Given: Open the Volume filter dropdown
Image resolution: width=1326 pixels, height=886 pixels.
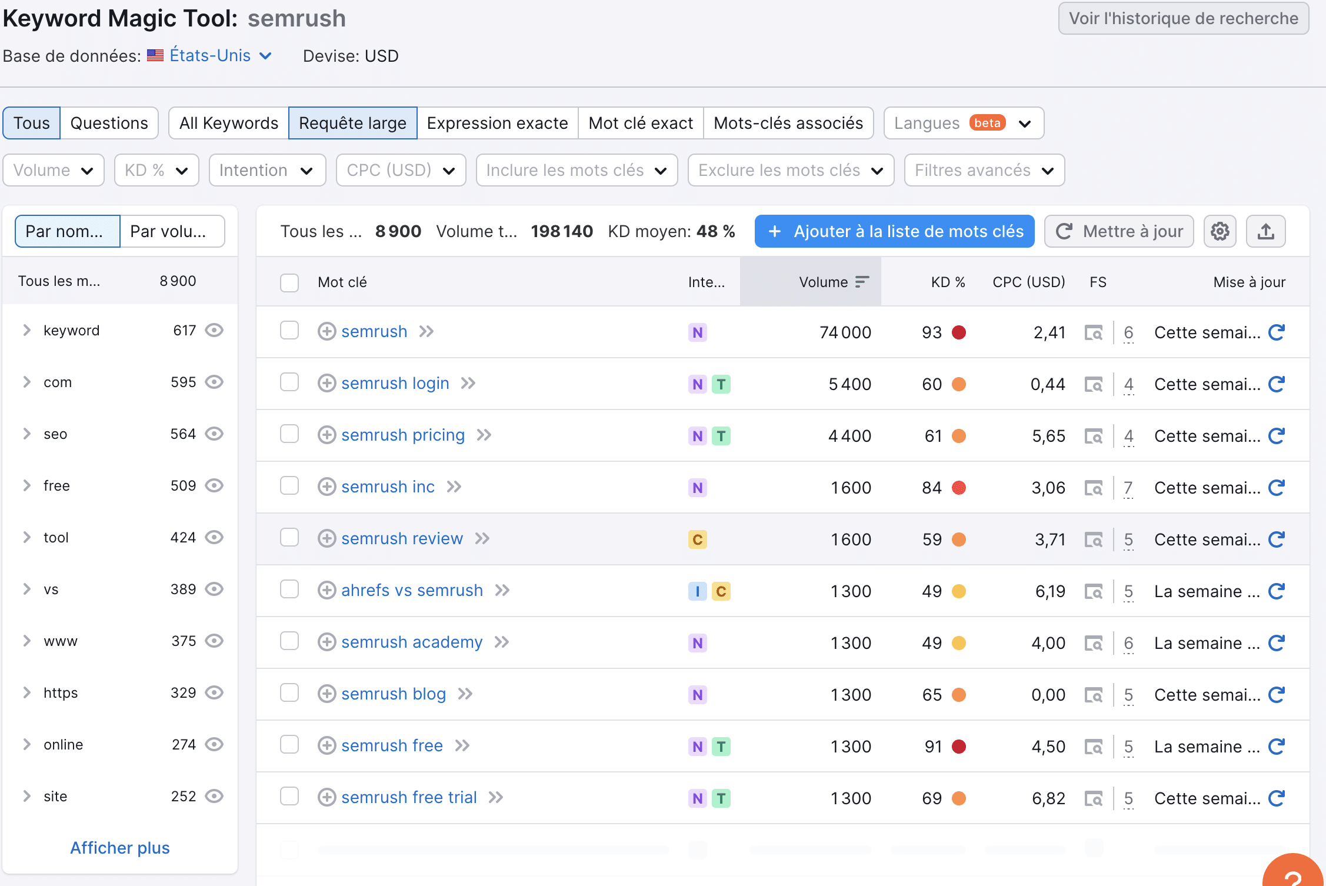Looking at the screenshot, I should click(54, 170).
